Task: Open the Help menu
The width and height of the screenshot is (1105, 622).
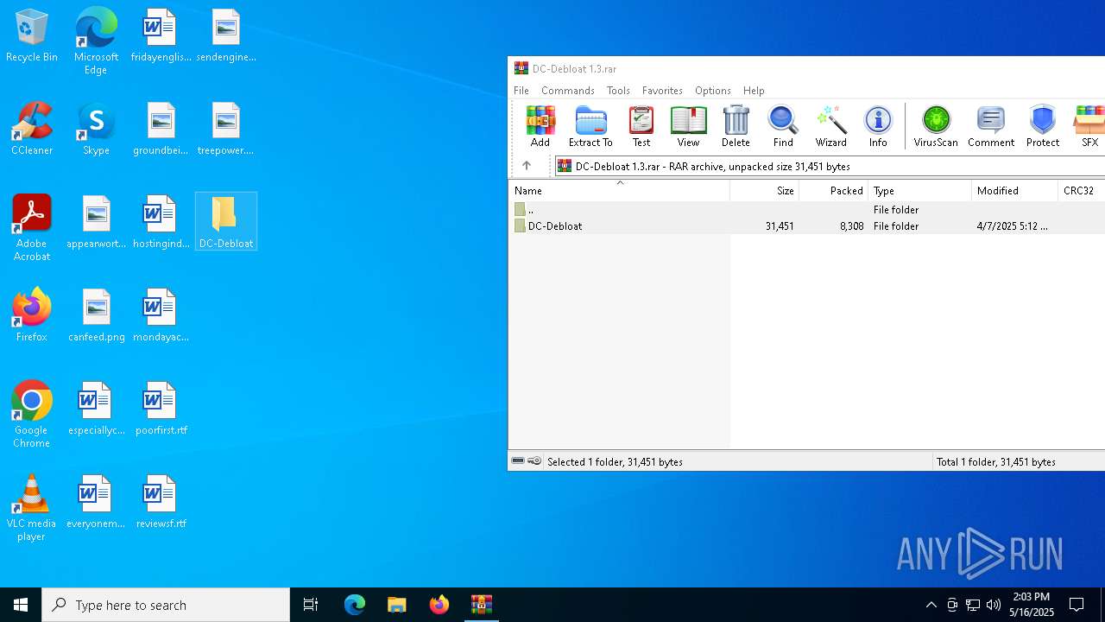Action: [x=754, y=90]
